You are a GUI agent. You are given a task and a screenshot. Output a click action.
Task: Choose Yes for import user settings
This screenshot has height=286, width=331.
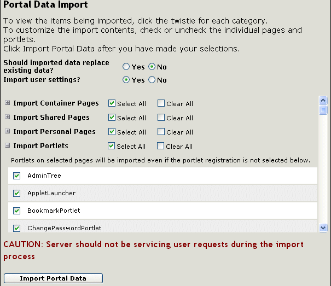[126, 80]
